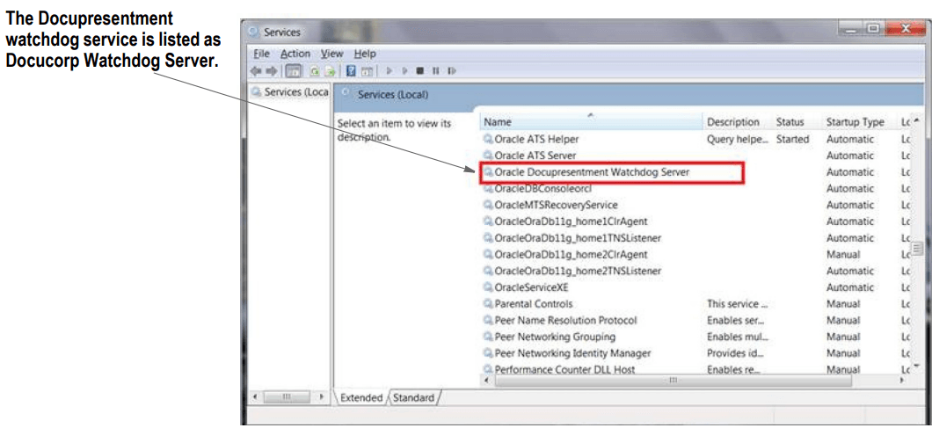Click the Refresh toolbar icon

tap(313, 71)
